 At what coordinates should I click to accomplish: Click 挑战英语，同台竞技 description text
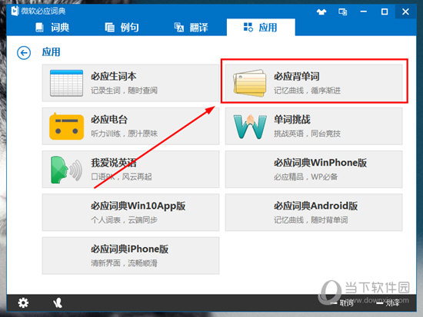point(308,134)
